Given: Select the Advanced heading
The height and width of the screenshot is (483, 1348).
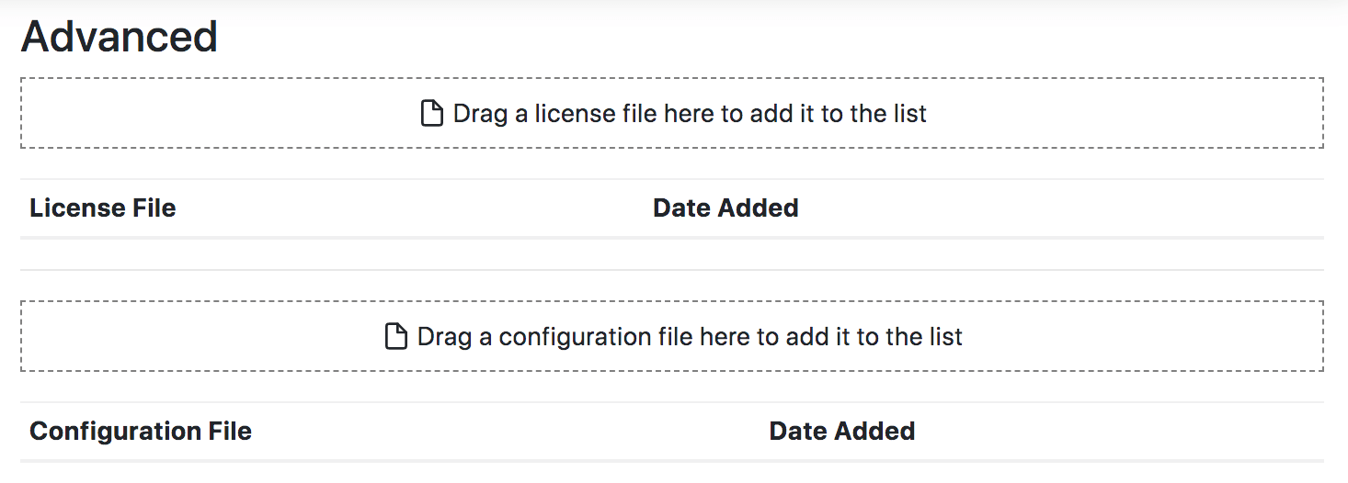Looking at the screenshot, I should pyautogui.click(x=120, y=38).
